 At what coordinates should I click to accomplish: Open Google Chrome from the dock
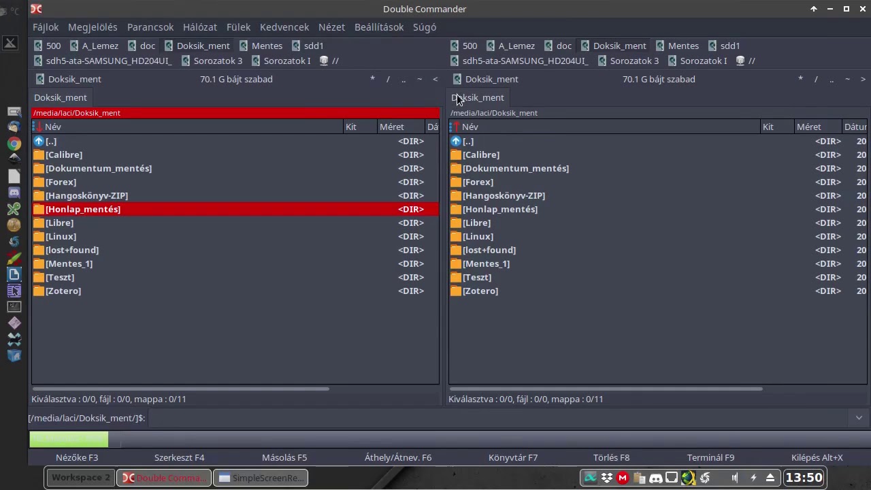pos(14,143)
